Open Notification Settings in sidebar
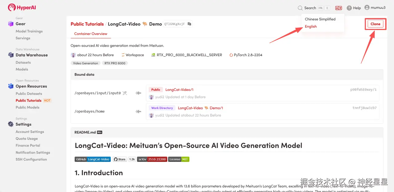The height and width of the screenshot is (192, 394). click(33, 153)
